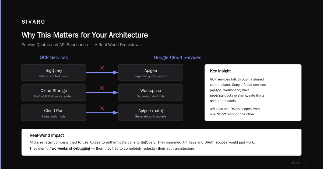Click the red X above the Cloud Run arrow

(102, 108)
